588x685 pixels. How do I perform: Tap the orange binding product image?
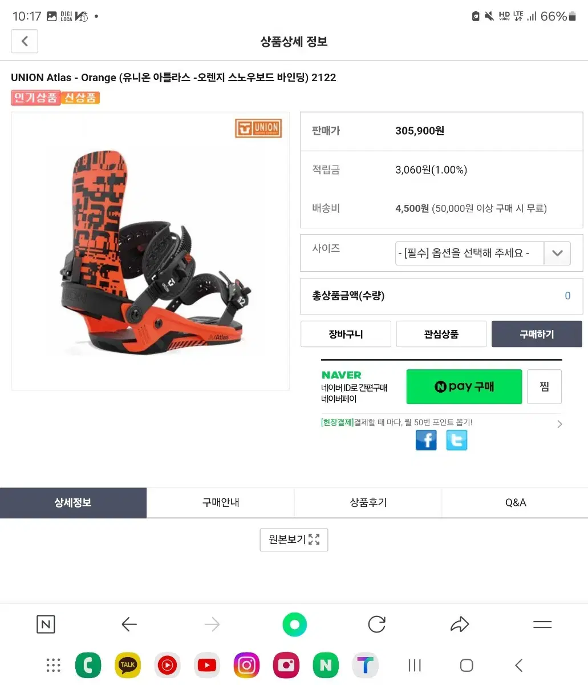pos(150,251)
